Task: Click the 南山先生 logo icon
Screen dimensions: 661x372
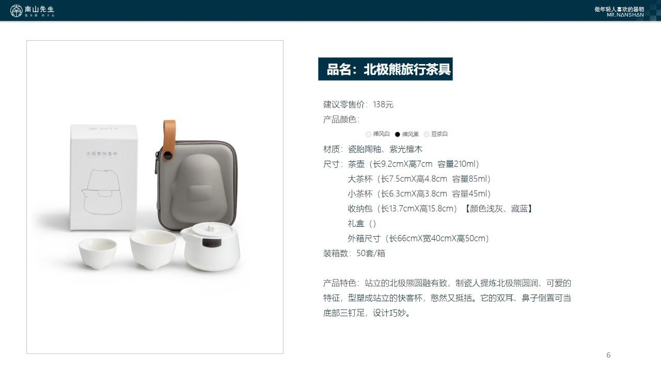Action: click(17, 10)
